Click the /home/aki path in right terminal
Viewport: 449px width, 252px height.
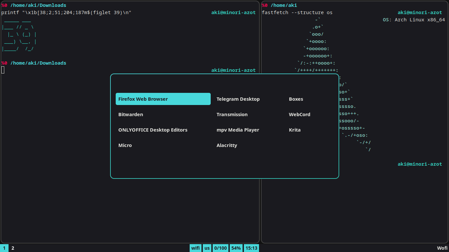coord(284,5)
